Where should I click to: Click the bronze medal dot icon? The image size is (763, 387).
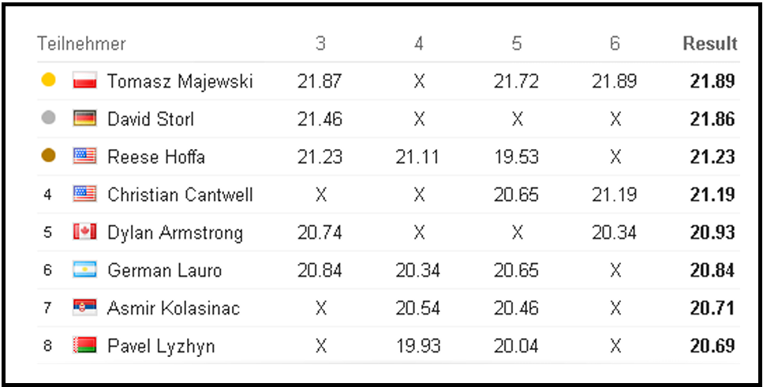(x=48, y=155)
